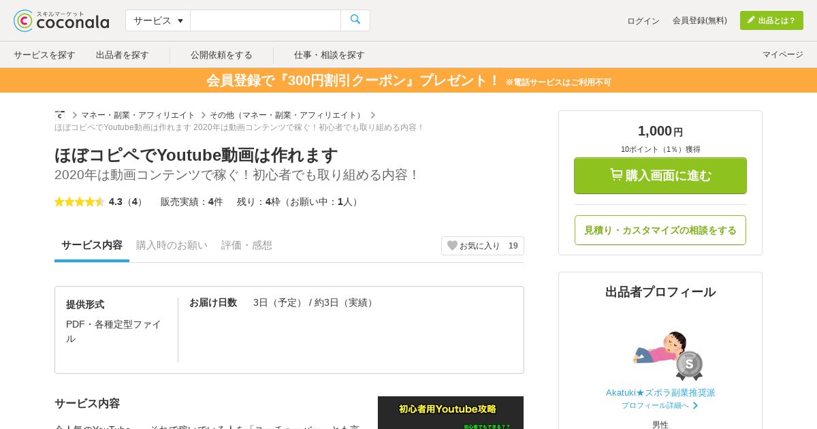Open マネー・副業・アフィリエイト breadcrumb
Viewport: 817px width, 429px height.
(138, 115)
